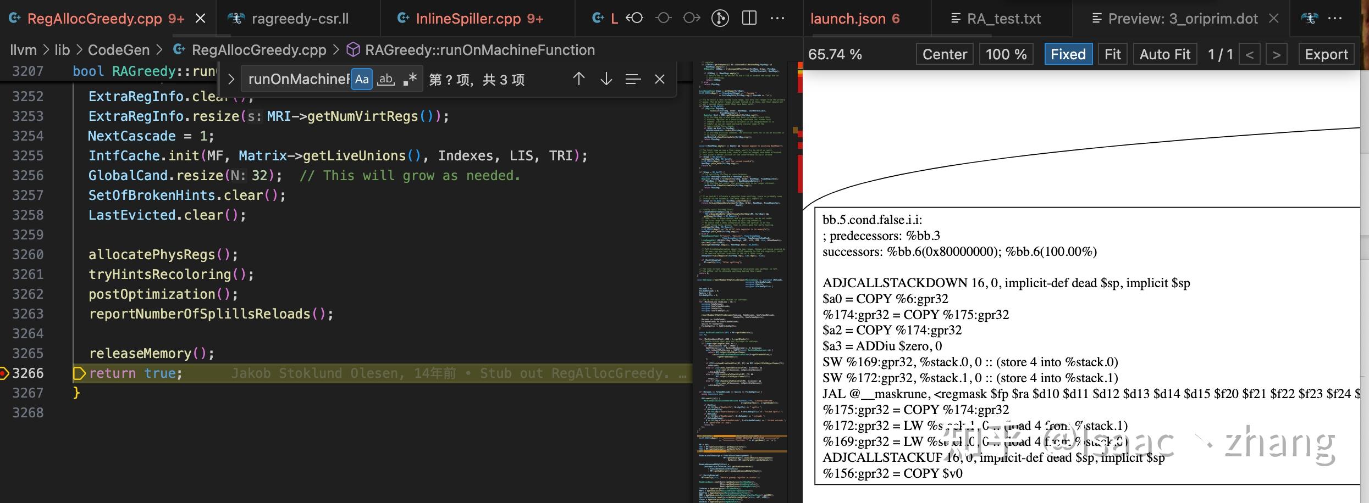This screenshot has width=1369, height=503.
Task: Enable Match Whole Word in find widget
Action: pyautogui.click(x=387, y=79)
